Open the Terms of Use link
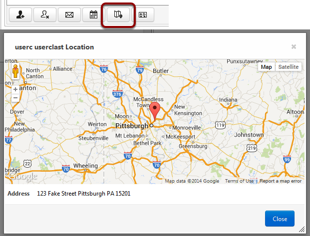 239,181
